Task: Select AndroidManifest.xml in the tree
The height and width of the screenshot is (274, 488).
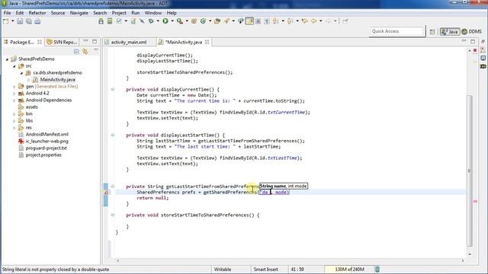Action: click(47, 135)
